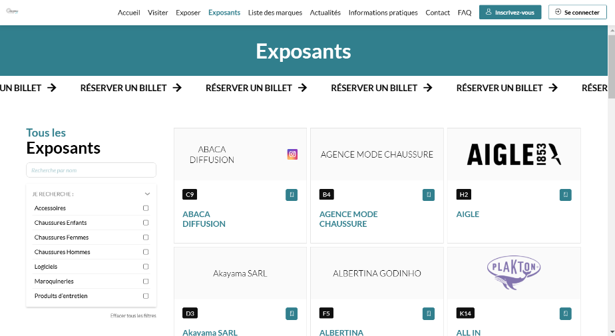Bookmark the ABACA DIFFUSION exhibitor
Screen dimensions: 615x336
tap(292, 195)
